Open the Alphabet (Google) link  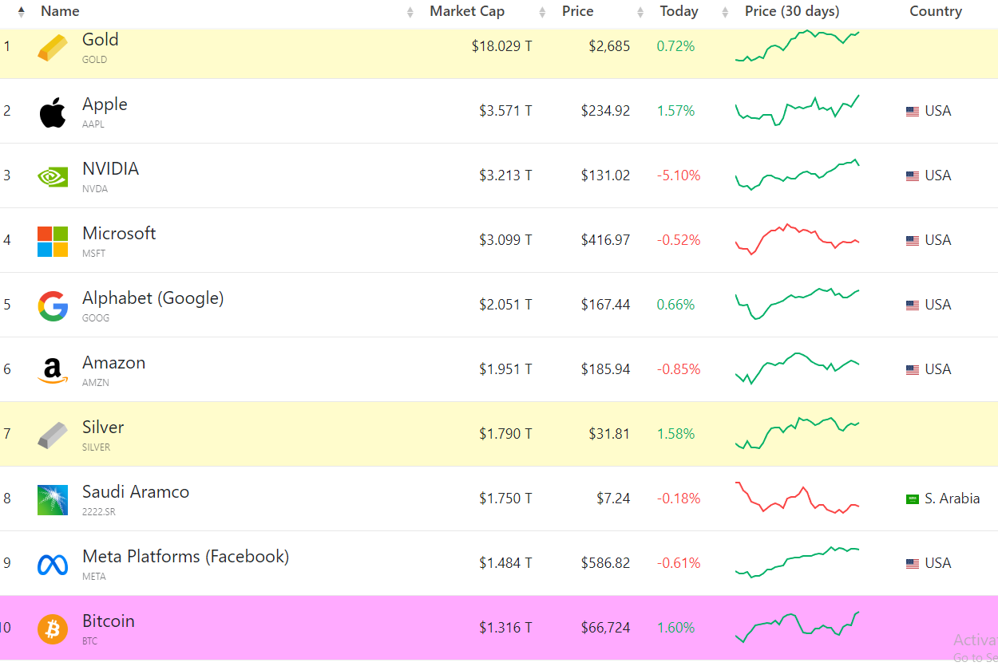pos(153,298)
